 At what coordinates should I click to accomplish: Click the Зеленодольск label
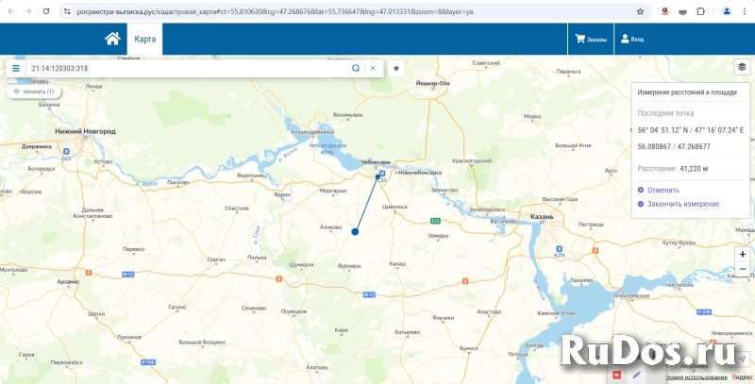pyautogui.click(x=488, y=209)
